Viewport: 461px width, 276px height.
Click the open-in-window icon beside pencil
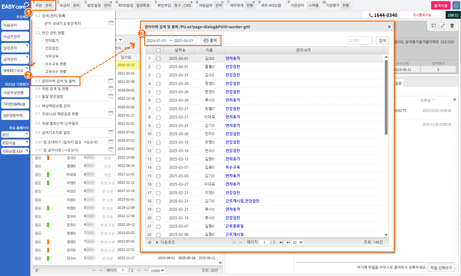(433, 26)
